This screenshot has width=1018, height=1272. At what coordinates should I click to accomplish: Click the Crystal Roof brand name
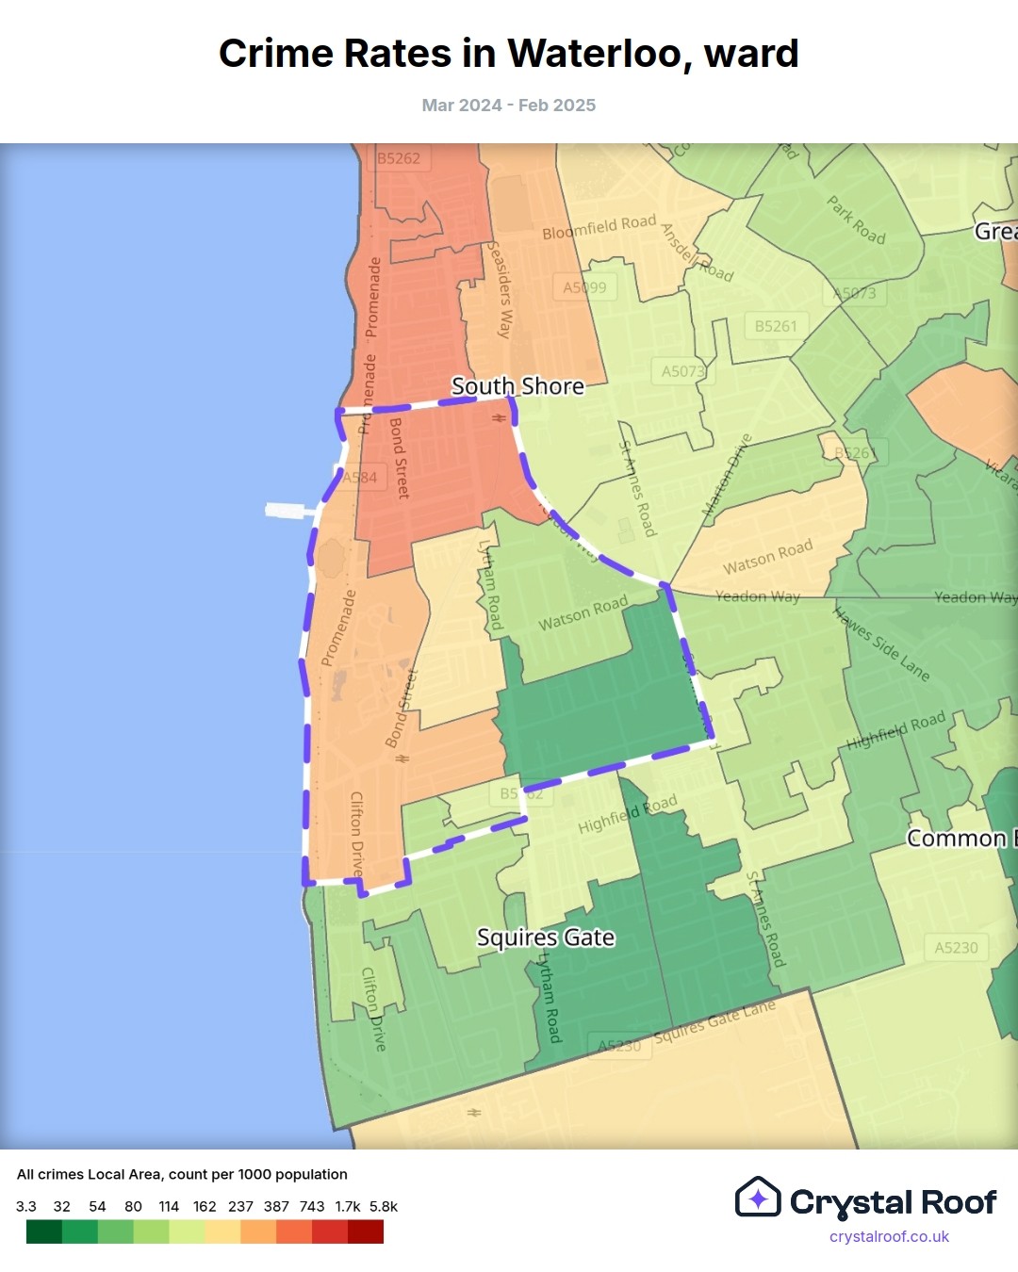(x=893, y=1202)
